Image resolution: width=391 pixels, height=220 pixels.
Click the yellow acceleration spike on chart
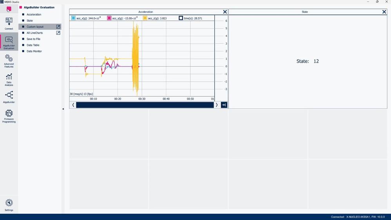tap(136, 59)
